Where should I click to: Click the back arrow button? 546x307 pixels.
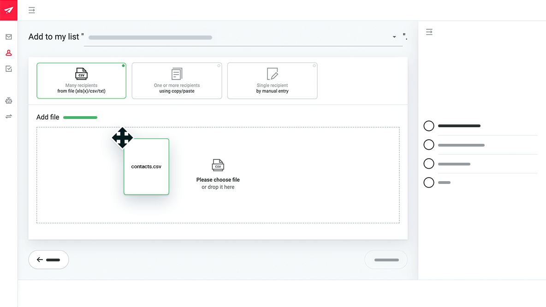pos(48,260)
